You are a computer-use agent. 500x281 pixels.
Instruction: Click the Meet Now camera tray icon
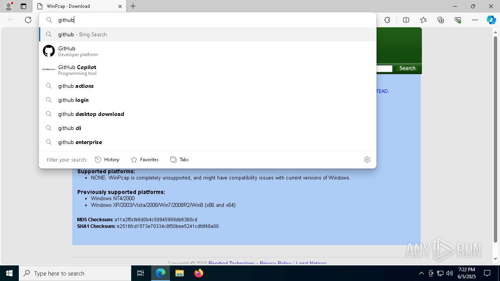pyautogui.click(x=431, y=273)
